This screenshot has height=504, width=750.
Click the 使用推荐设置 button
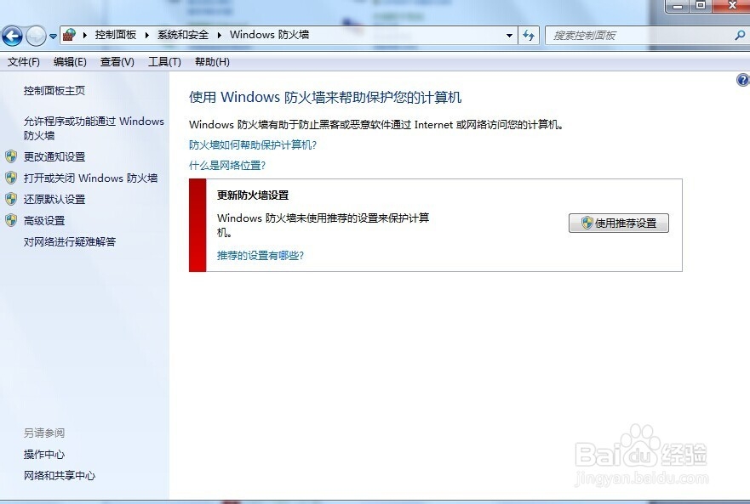click(618, 223)
